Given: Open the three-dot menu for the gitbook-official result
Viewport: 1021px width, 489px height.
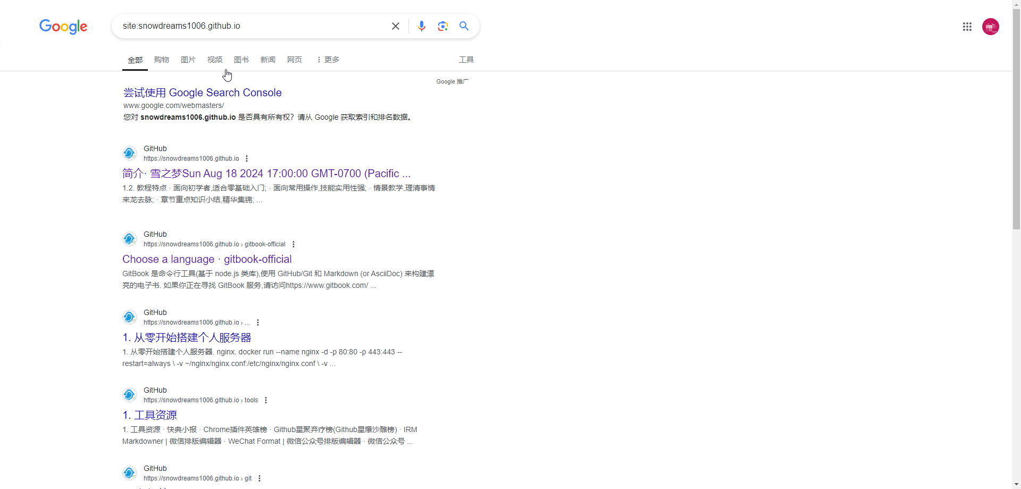Looking at the screenshot, I should click(x=294, y=244).
